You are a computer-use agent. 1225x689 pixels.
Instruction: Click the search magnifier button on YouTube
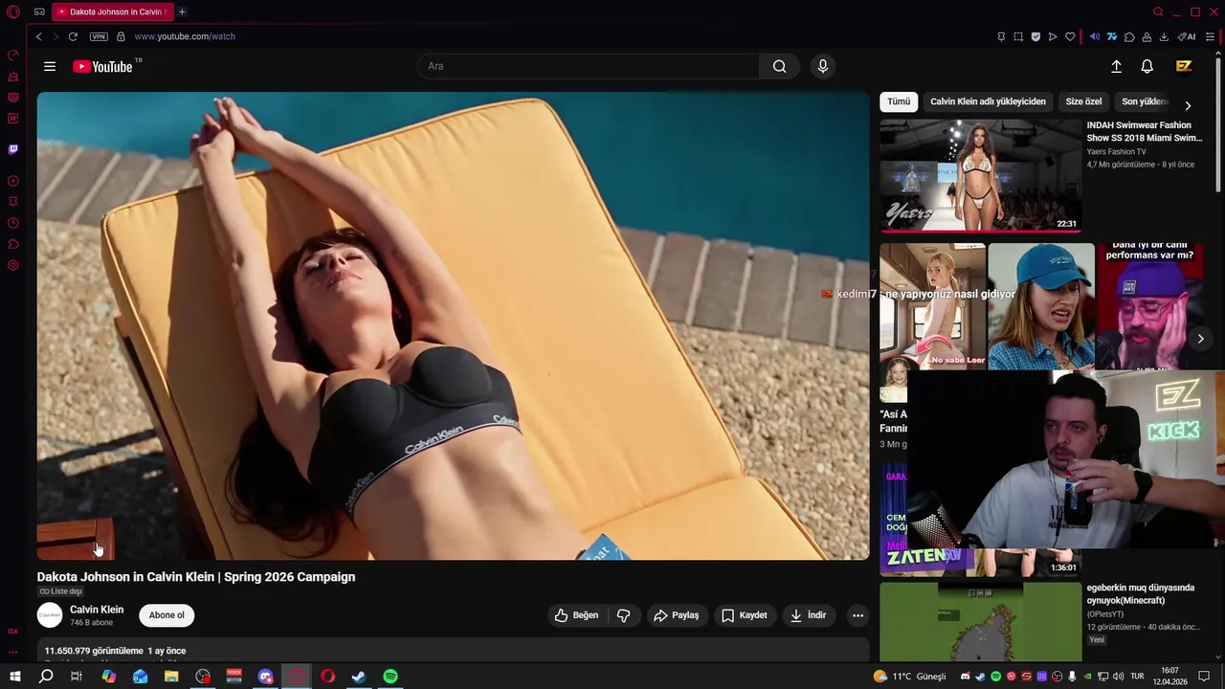coord(779,66)
